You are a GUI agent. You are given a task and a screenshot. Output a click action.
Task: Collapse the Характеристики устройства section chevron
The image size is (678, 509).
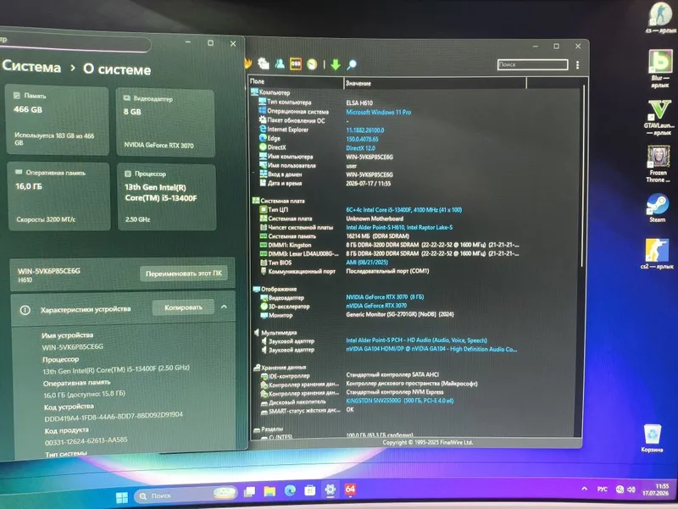(224, 307)
